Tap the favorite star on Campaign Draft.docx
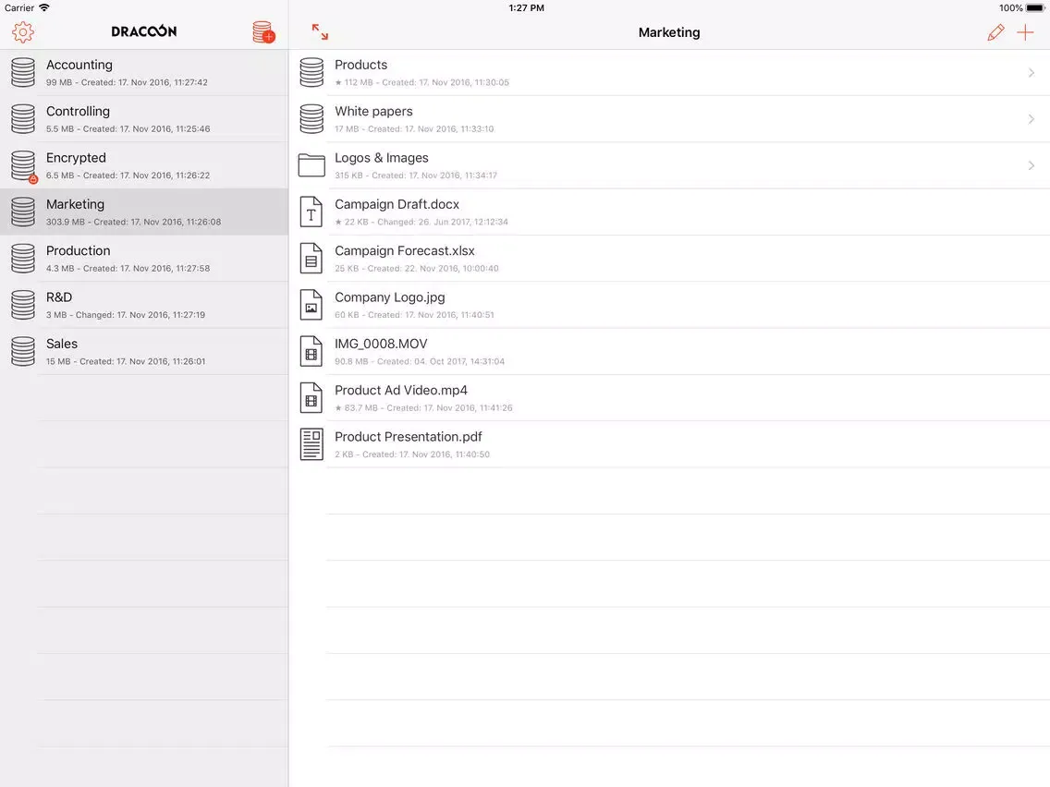 [338, 222]
